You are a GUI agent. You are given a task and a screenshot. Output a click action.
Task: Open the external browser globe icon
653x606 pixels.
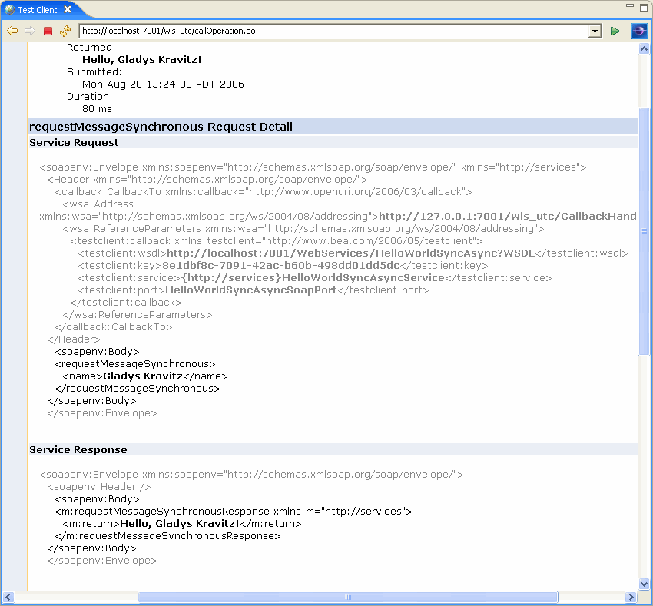point(639,31)
